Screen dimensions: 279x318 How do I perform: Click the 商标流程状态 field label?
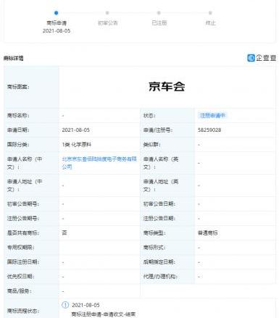[x=23, y=311]
